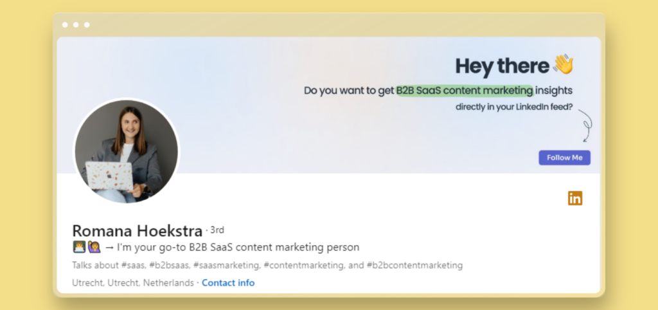
Task: Click the first window dot at top-left
Action: click(x=65, y=25)
